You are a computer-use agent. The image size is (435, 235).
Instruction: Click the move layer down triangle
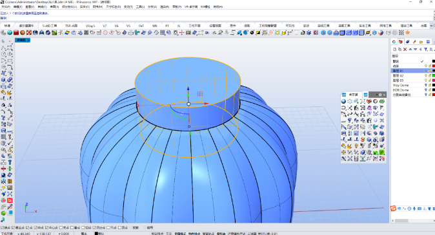(x=415, y=50)
